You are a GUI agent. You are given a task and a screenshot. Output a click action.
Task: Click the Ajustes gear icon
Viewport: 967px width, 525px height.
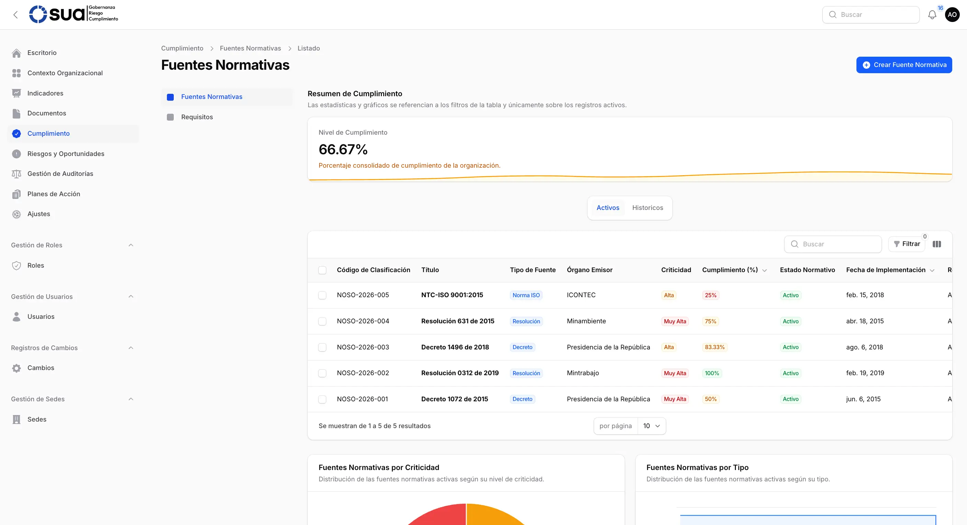pyautogui.click(x=16, y=214)
